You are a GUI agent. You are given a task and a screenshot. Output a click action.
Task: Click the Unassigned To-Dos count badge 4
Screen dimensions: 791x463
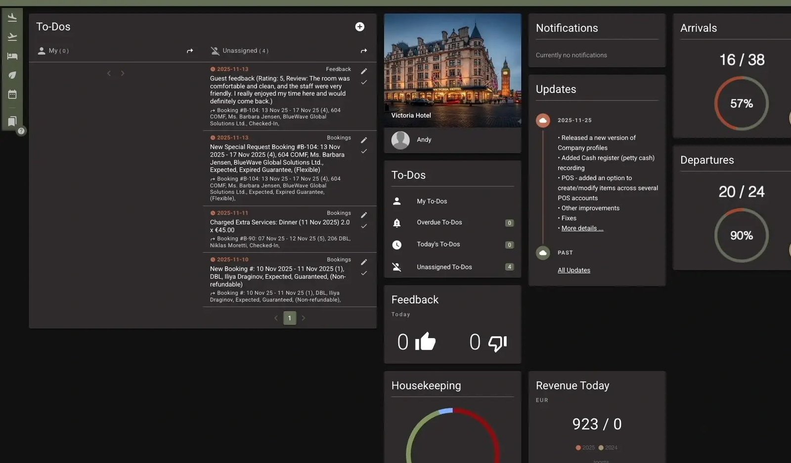509,267
